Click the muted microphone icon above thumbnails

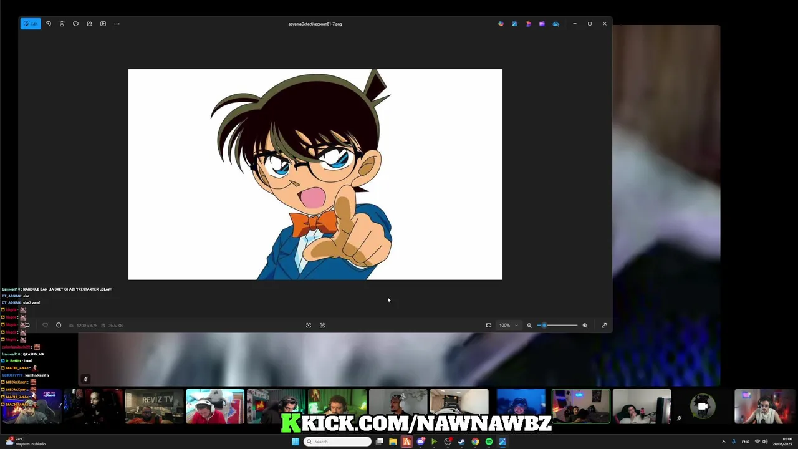[x=85, y=379]
